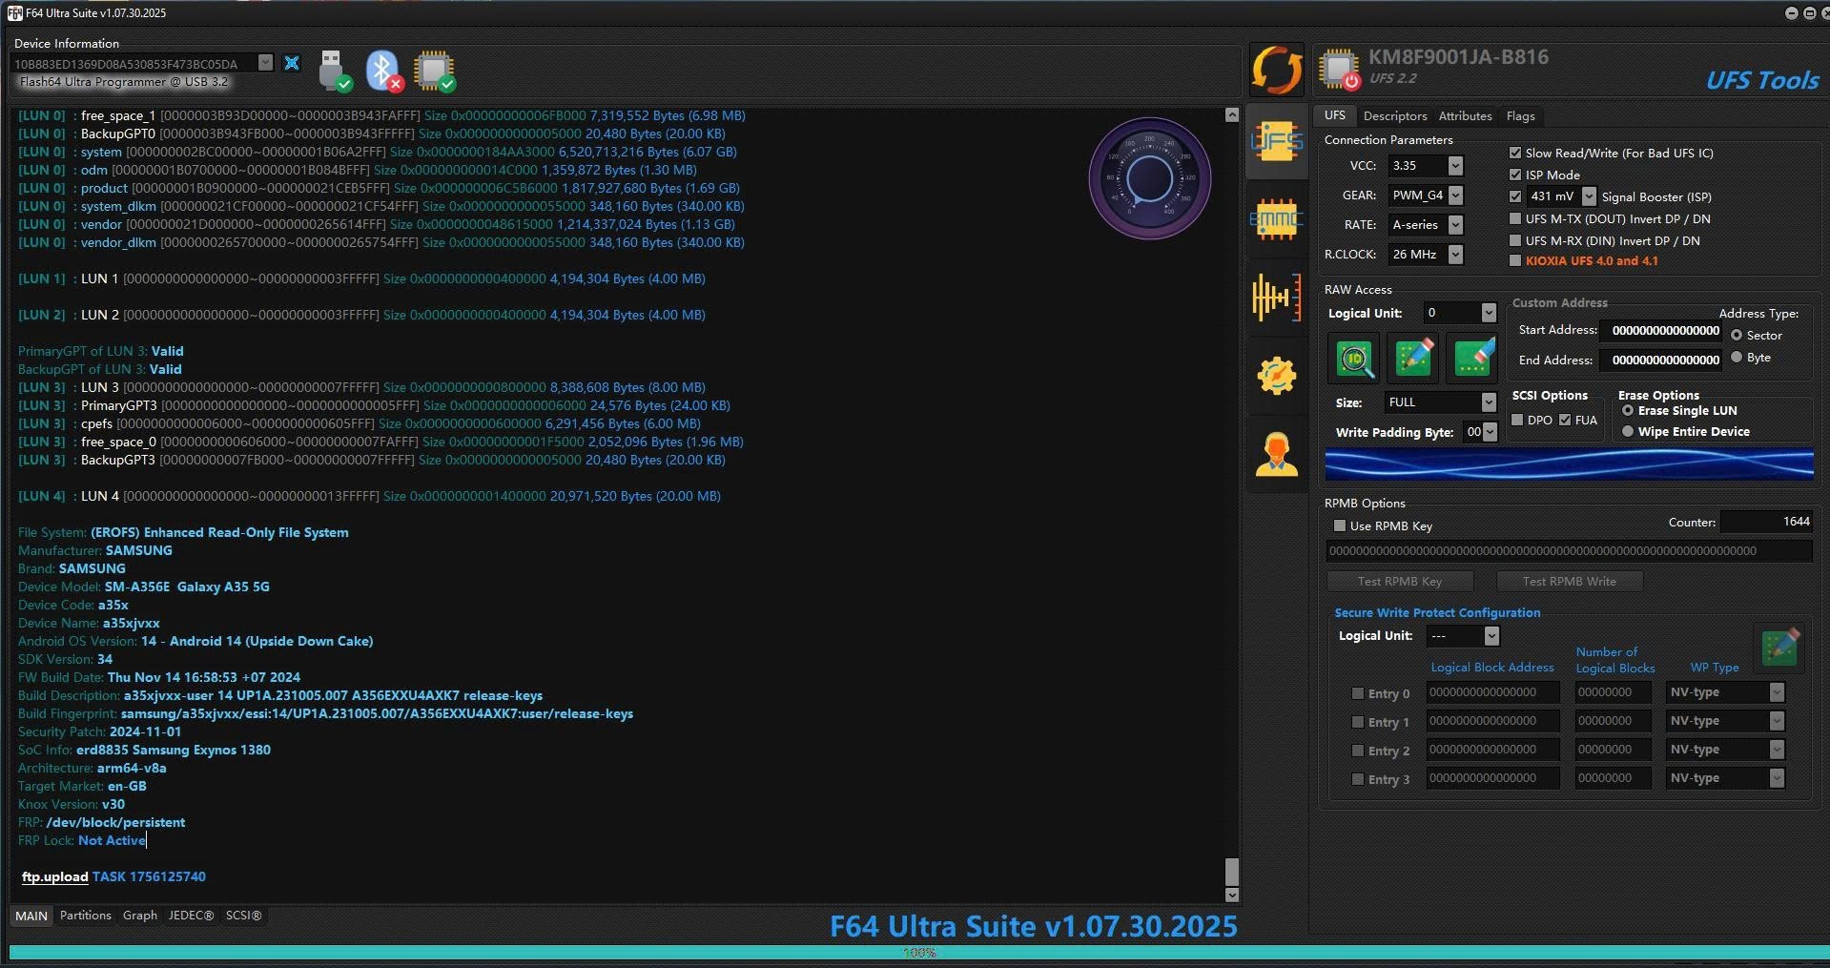Open the VCC voltage dropdown
Image resolution: width=1830 pixels, height=968 pixels.
tap(1455, 166)
